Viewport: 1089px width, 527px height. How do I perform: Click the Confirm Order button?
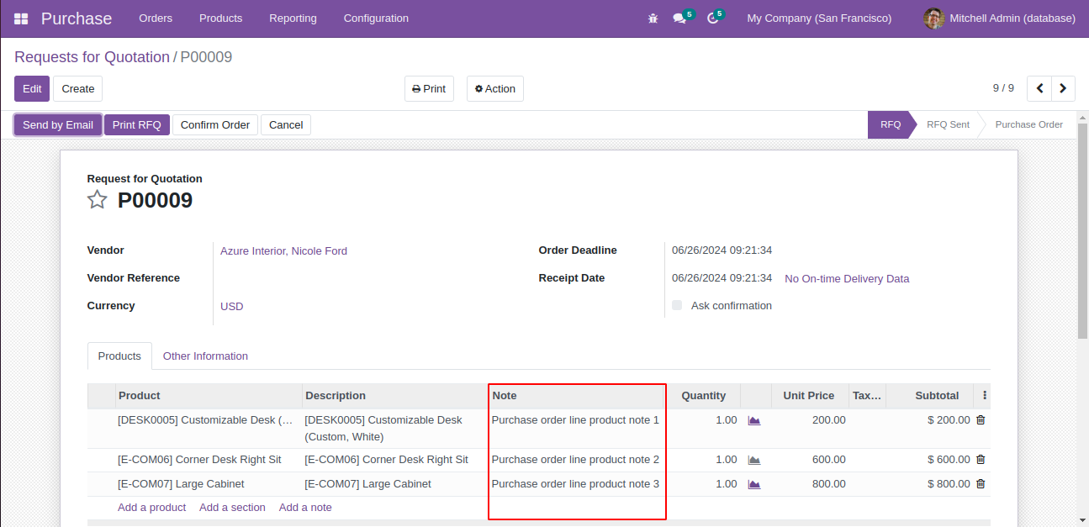(x=215, y=125)
